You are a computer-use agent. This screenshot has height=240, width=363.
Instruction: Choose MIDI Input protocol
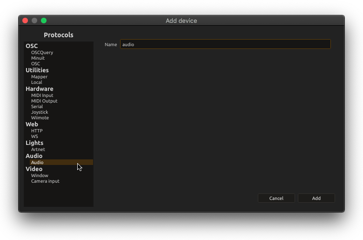(42, 96)
